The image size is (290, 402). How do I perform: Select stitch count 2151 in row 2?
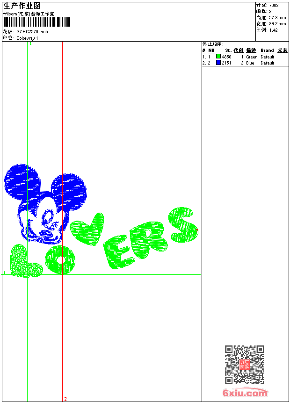pyautogui.click(x=226, y=63)
